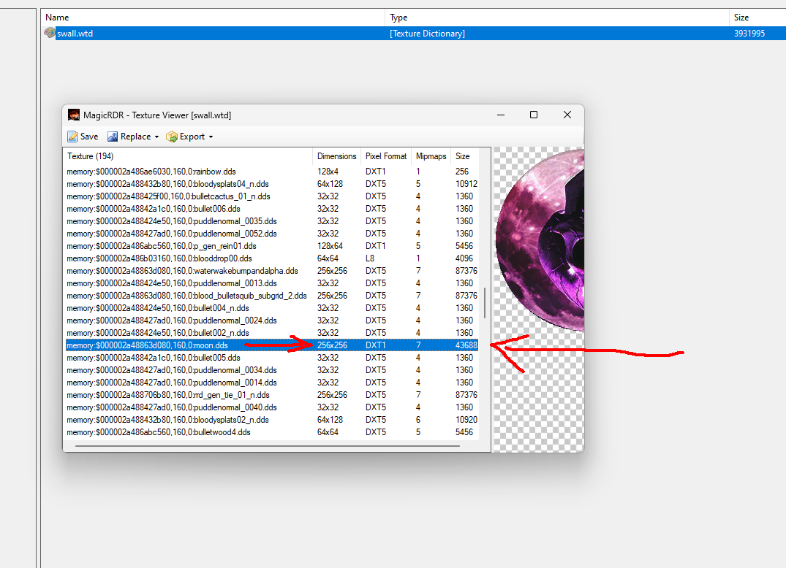Click the Name column header in file list

tap(213, 17)
